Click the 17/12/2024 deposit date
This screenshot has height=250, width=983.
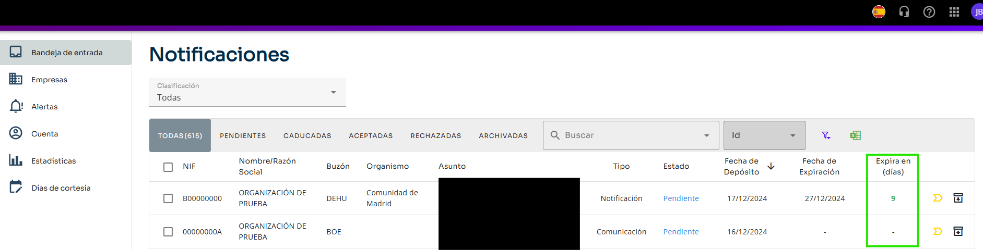[747, 198]
